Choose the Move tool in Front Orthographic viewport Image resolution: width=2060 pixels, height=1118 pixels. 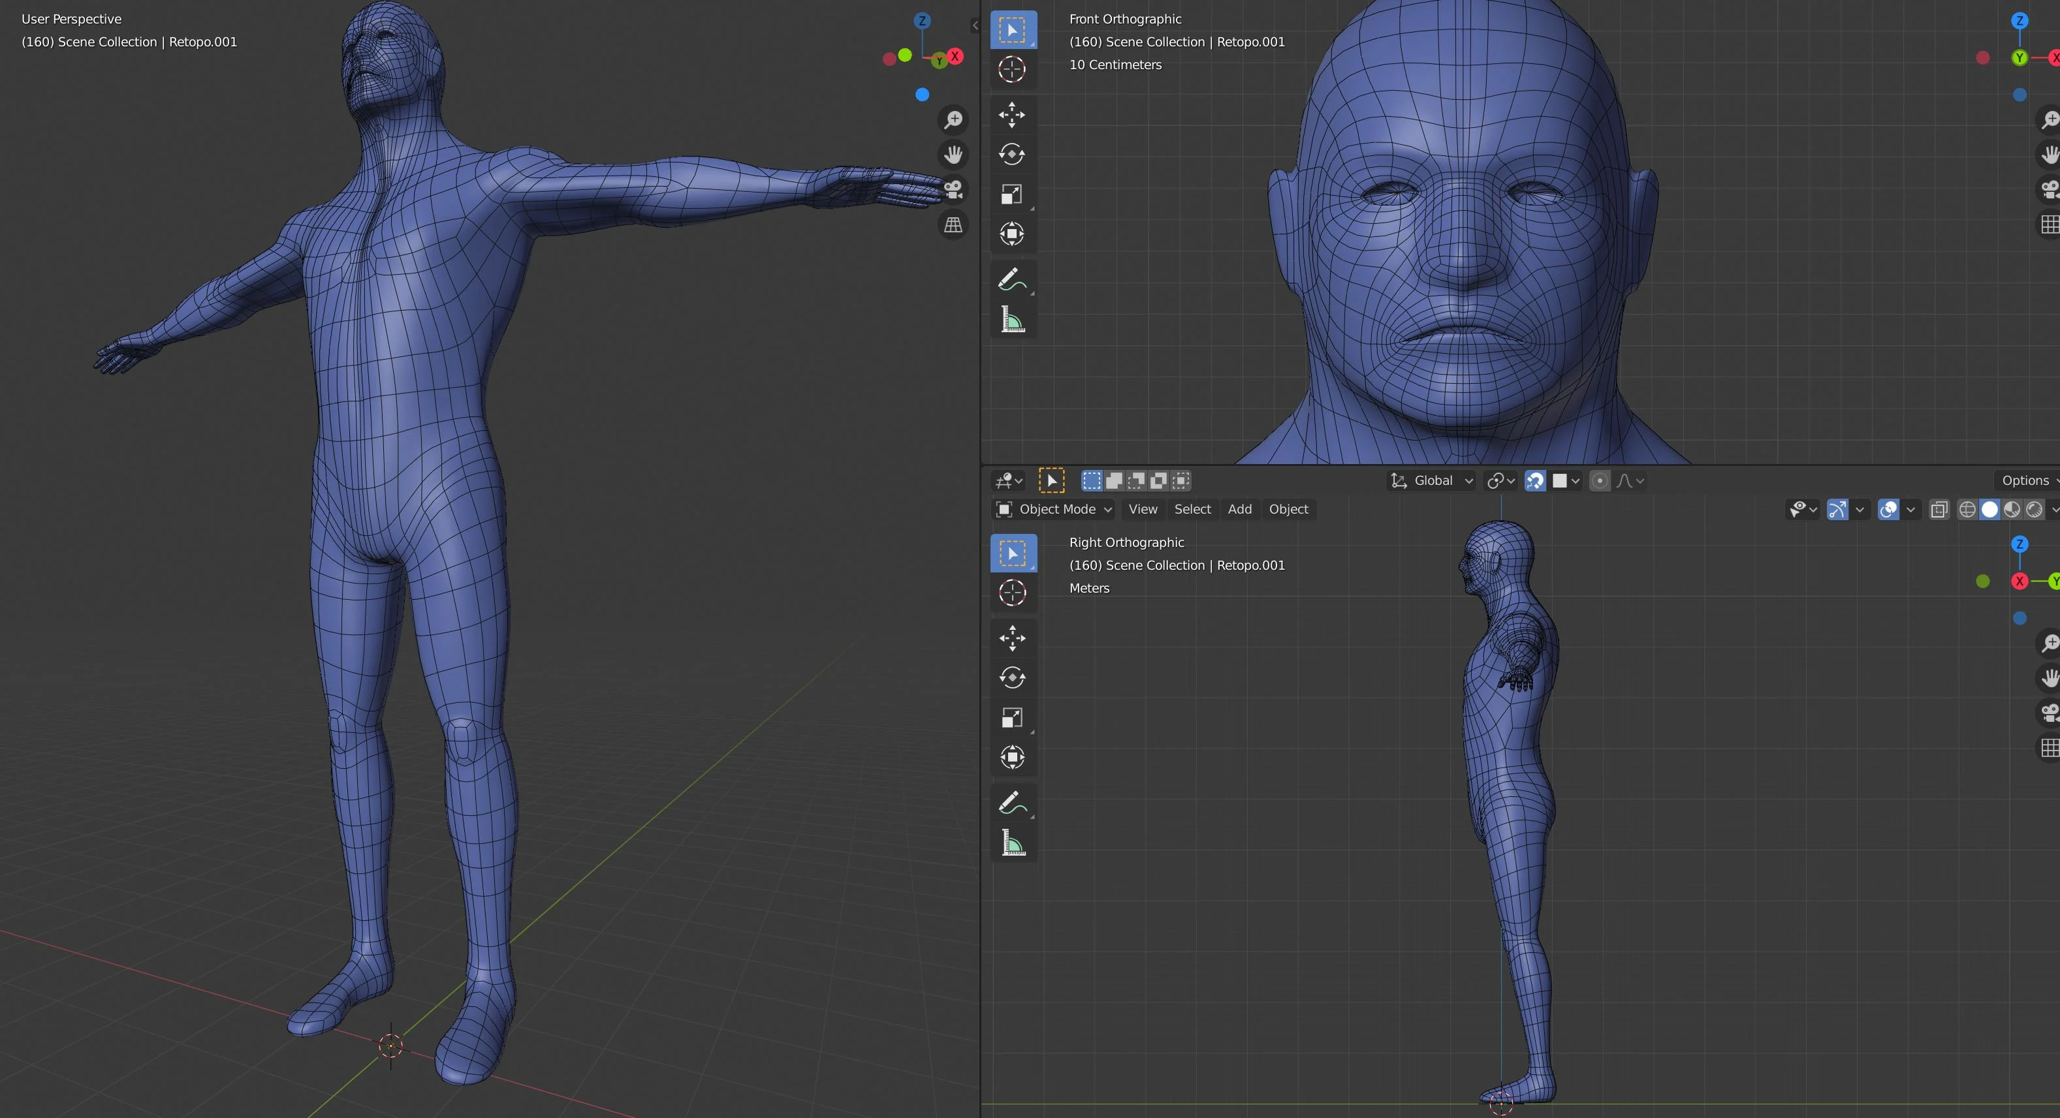coord(1013,114)
